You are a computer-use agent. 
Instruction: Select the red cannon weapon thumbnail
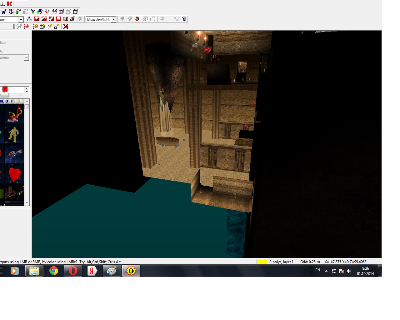[14, 154]
